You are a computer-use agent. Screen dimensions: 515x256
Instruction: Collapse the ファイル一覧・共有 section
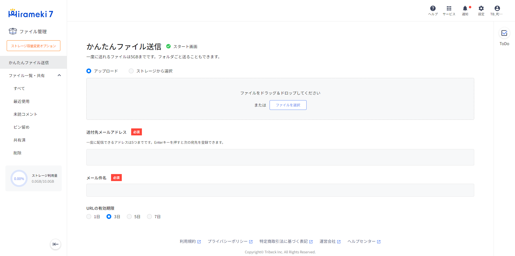pos(59,75)
